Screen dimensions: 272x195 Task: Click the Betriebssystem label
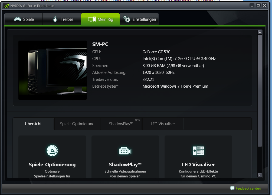point(106,86)
